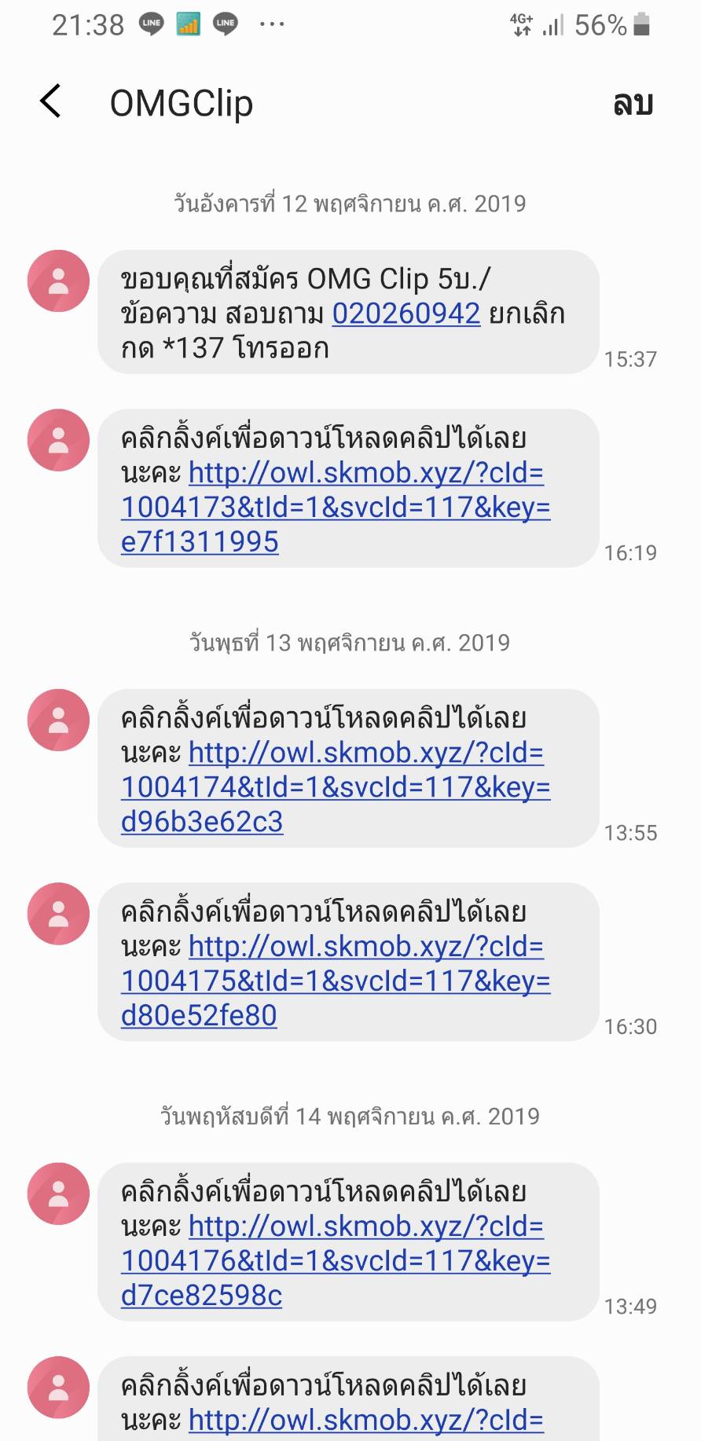Open the link with key d80e52fe80

336,981
